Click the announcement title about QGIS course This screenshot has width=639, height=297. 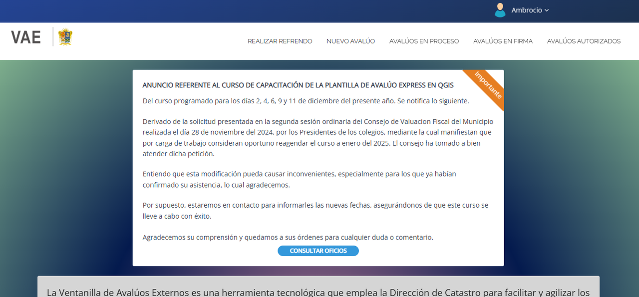[x=298, y=85]
